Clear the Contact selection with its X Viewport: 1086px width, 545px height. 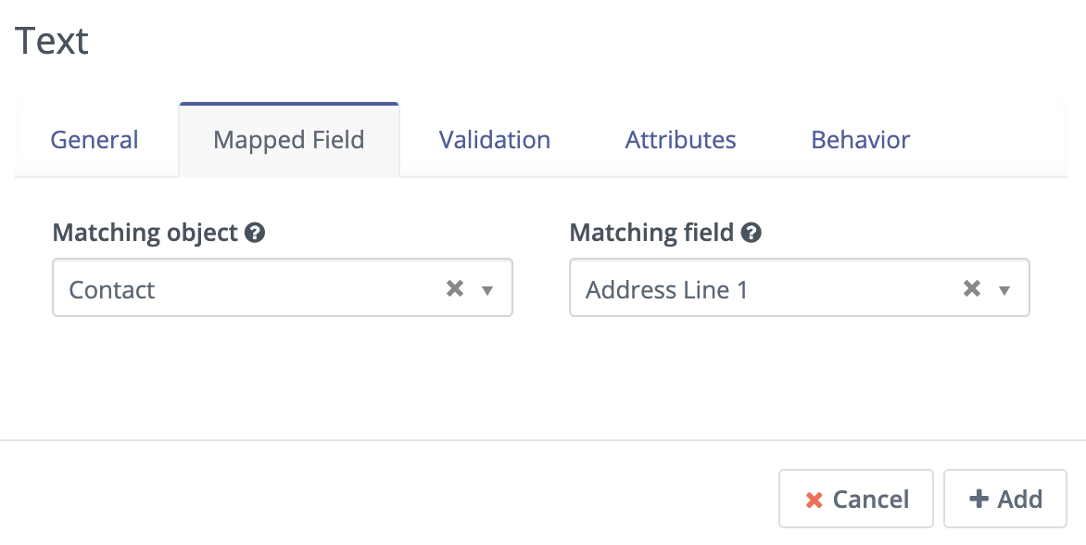[x=454, y=288]
